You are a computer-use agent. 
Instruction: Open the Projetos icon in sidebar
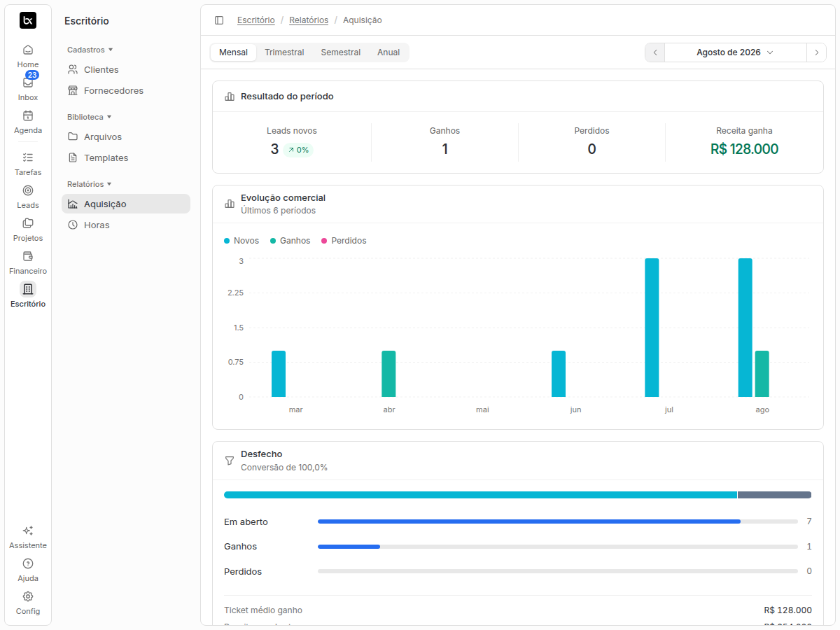click(x=28, y=223)
